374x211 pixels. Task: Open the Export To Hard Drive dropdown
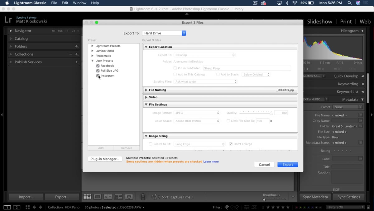[164, 33]
